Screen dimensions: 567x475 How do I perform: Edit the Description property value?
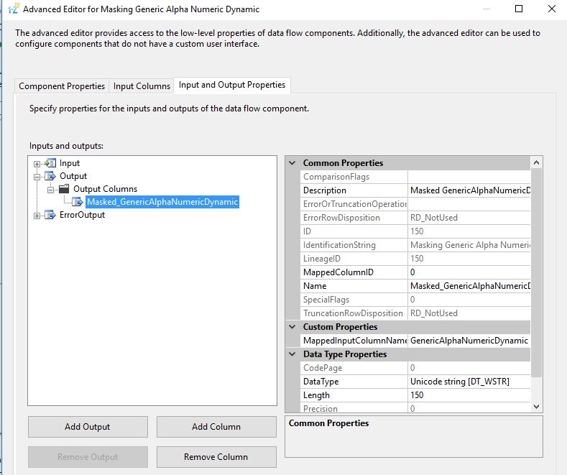click(x=469, y=190)
